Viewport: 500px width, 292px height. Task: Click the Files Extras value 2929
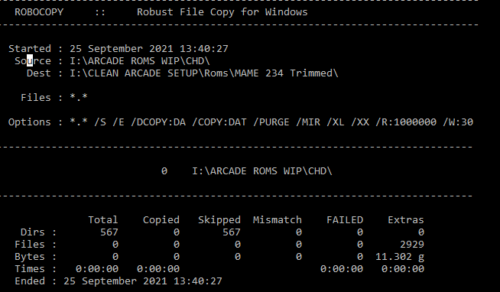pos(412,244)
